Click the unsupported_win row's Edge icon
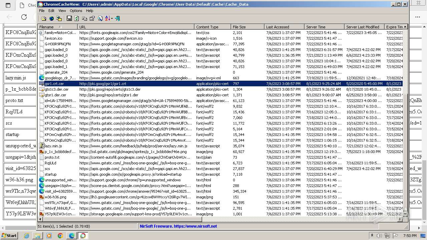The width and height of the screenshot is (427, 240). [41, 180]
